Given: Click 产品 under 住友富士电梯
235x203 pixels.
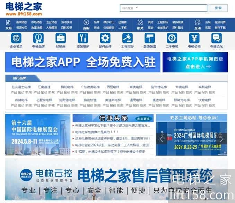Looking at the screenshot, I should coord(14,92).
